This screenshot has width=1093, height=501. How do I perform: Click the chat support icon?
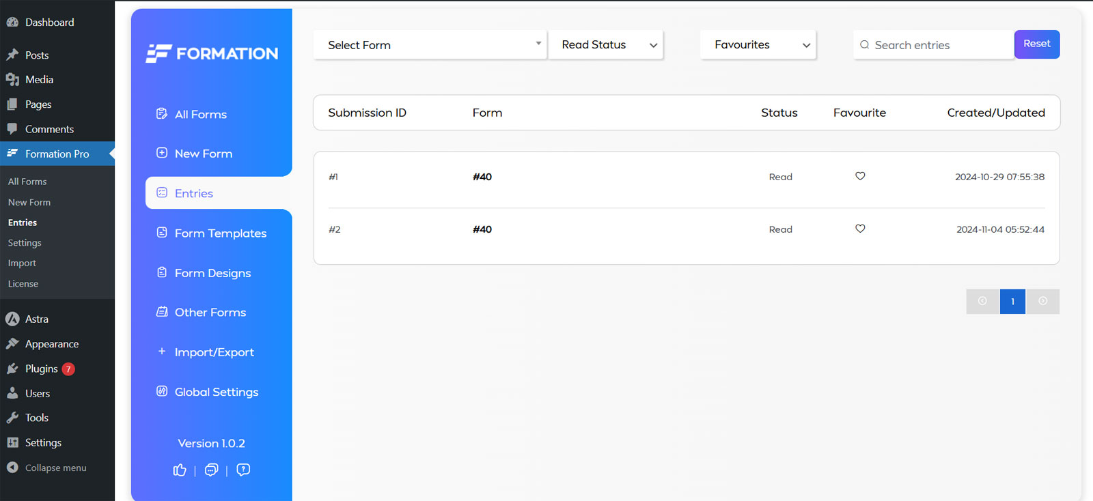point(212,470)
